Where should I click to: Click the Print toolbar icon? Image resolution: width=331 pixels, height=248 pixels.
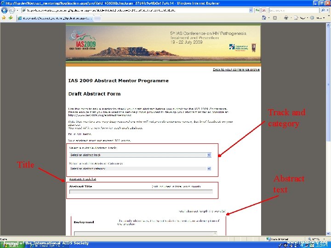tap(286, 18)
